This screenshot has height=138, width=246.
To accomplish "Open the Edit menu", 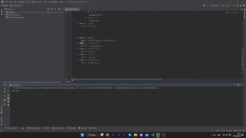I will tap(11, 2).
